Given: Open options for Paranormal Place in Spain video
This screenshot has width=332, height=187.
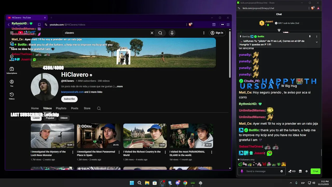Looking at the screenshot, I should click(x=119, y=152).
